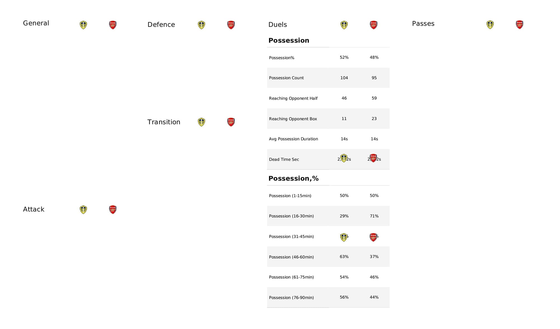
Task: Expand the Attack stats panel
Action: 33,209
